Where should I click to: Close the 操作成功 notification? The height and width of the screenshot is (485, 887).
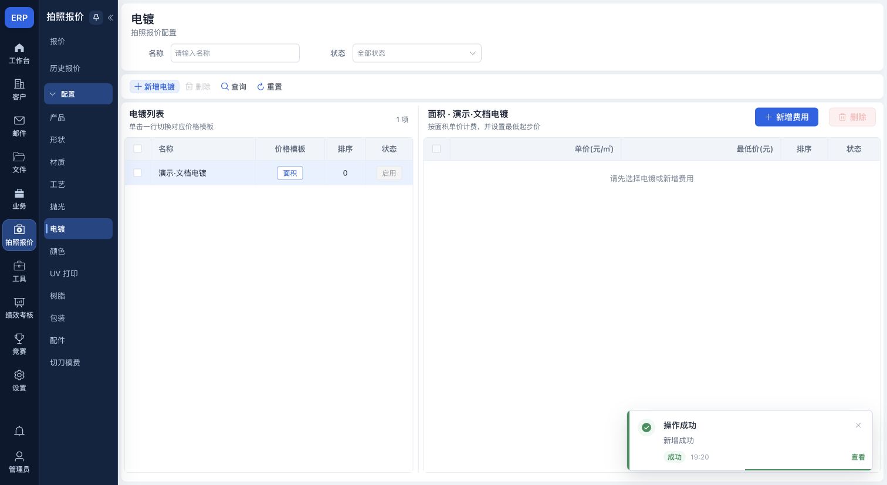(x=858, y=425)
